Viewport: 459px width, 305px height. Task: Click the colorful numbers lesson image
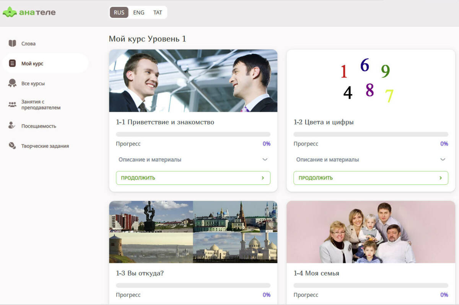click(x=367, y=81)
